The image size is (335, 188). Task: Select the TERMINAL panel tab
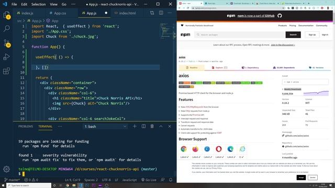(x=46, y=126)
